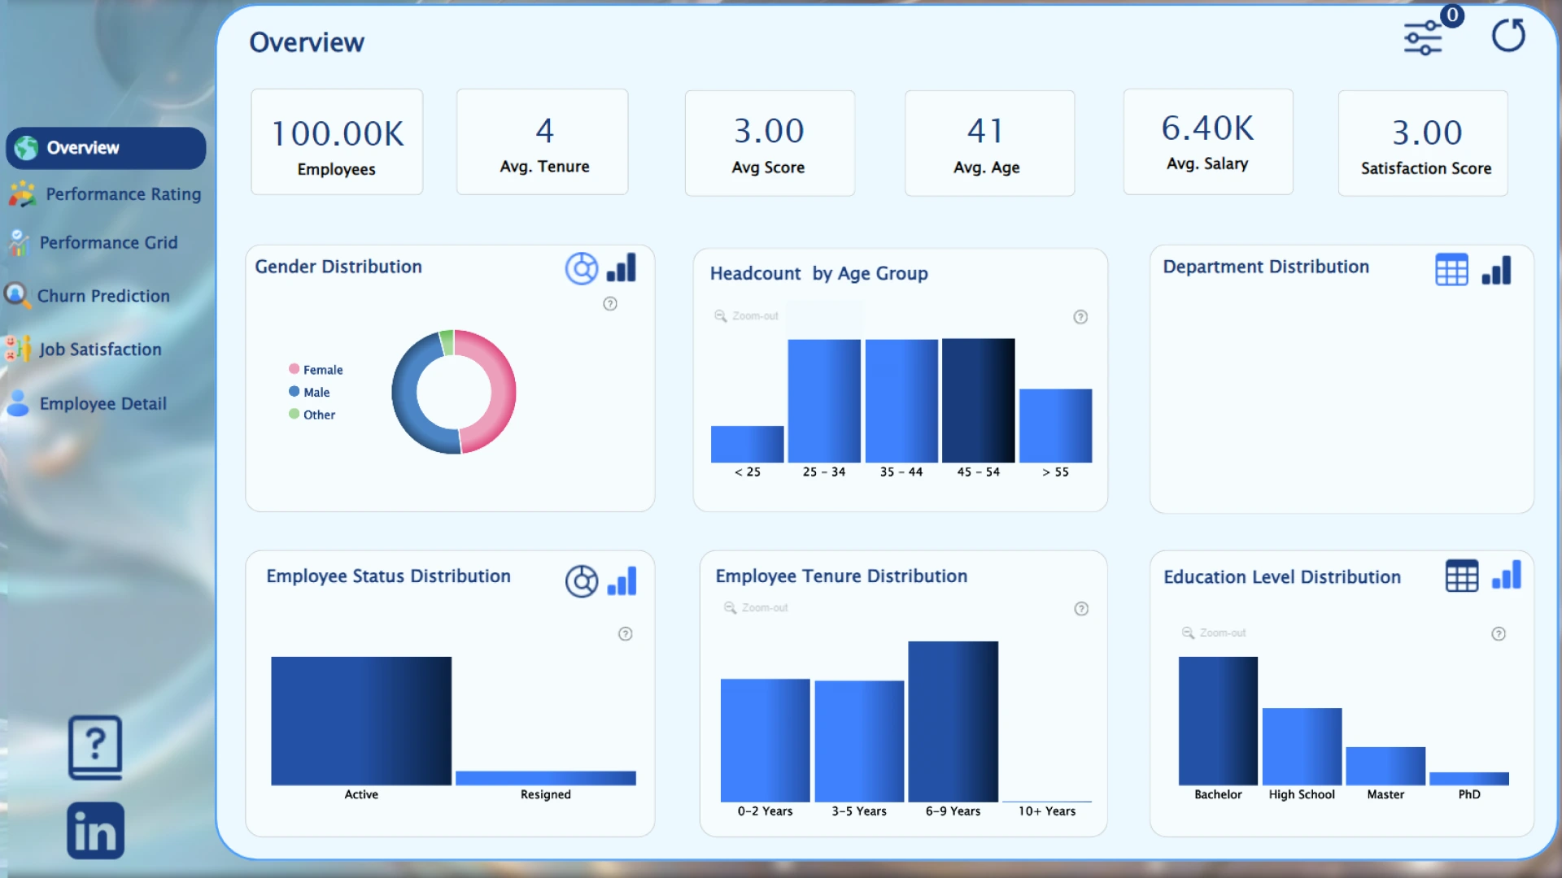Switch Gender Distribution to donut chart view
The height and width of the screenshot is (878, 1562).
(x=582, y=268)
